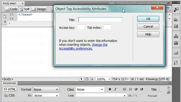Apply unordered list formatting
The image size is (181, 102).
tap(125, 89)
